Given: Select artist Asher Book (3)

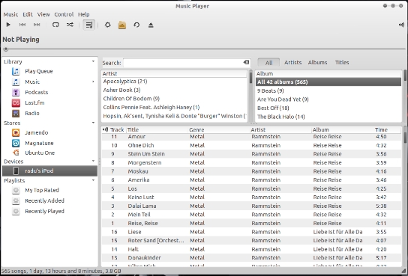Looking at the screenshot, I should [x=174, y=90].
